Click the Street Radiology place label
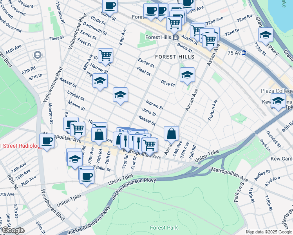 [21, 146]
